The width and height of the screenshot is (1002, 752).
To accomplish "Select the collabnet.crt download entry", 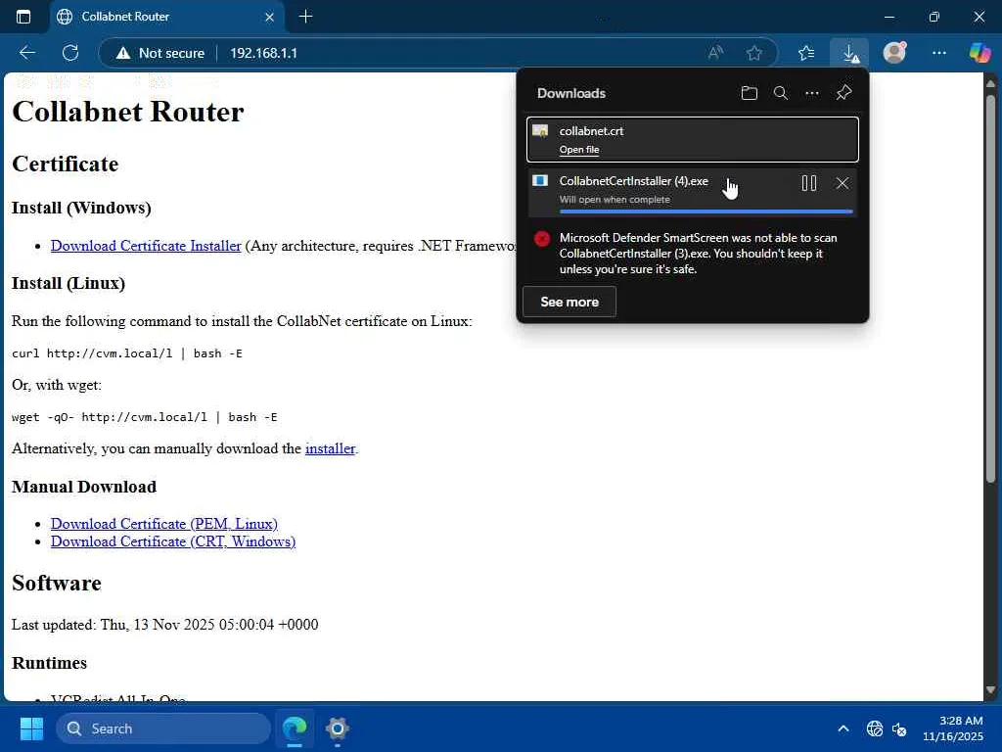I will coord(692,139).
